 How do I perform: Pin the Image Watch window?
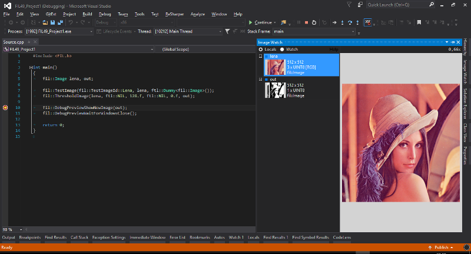point(453,42)
